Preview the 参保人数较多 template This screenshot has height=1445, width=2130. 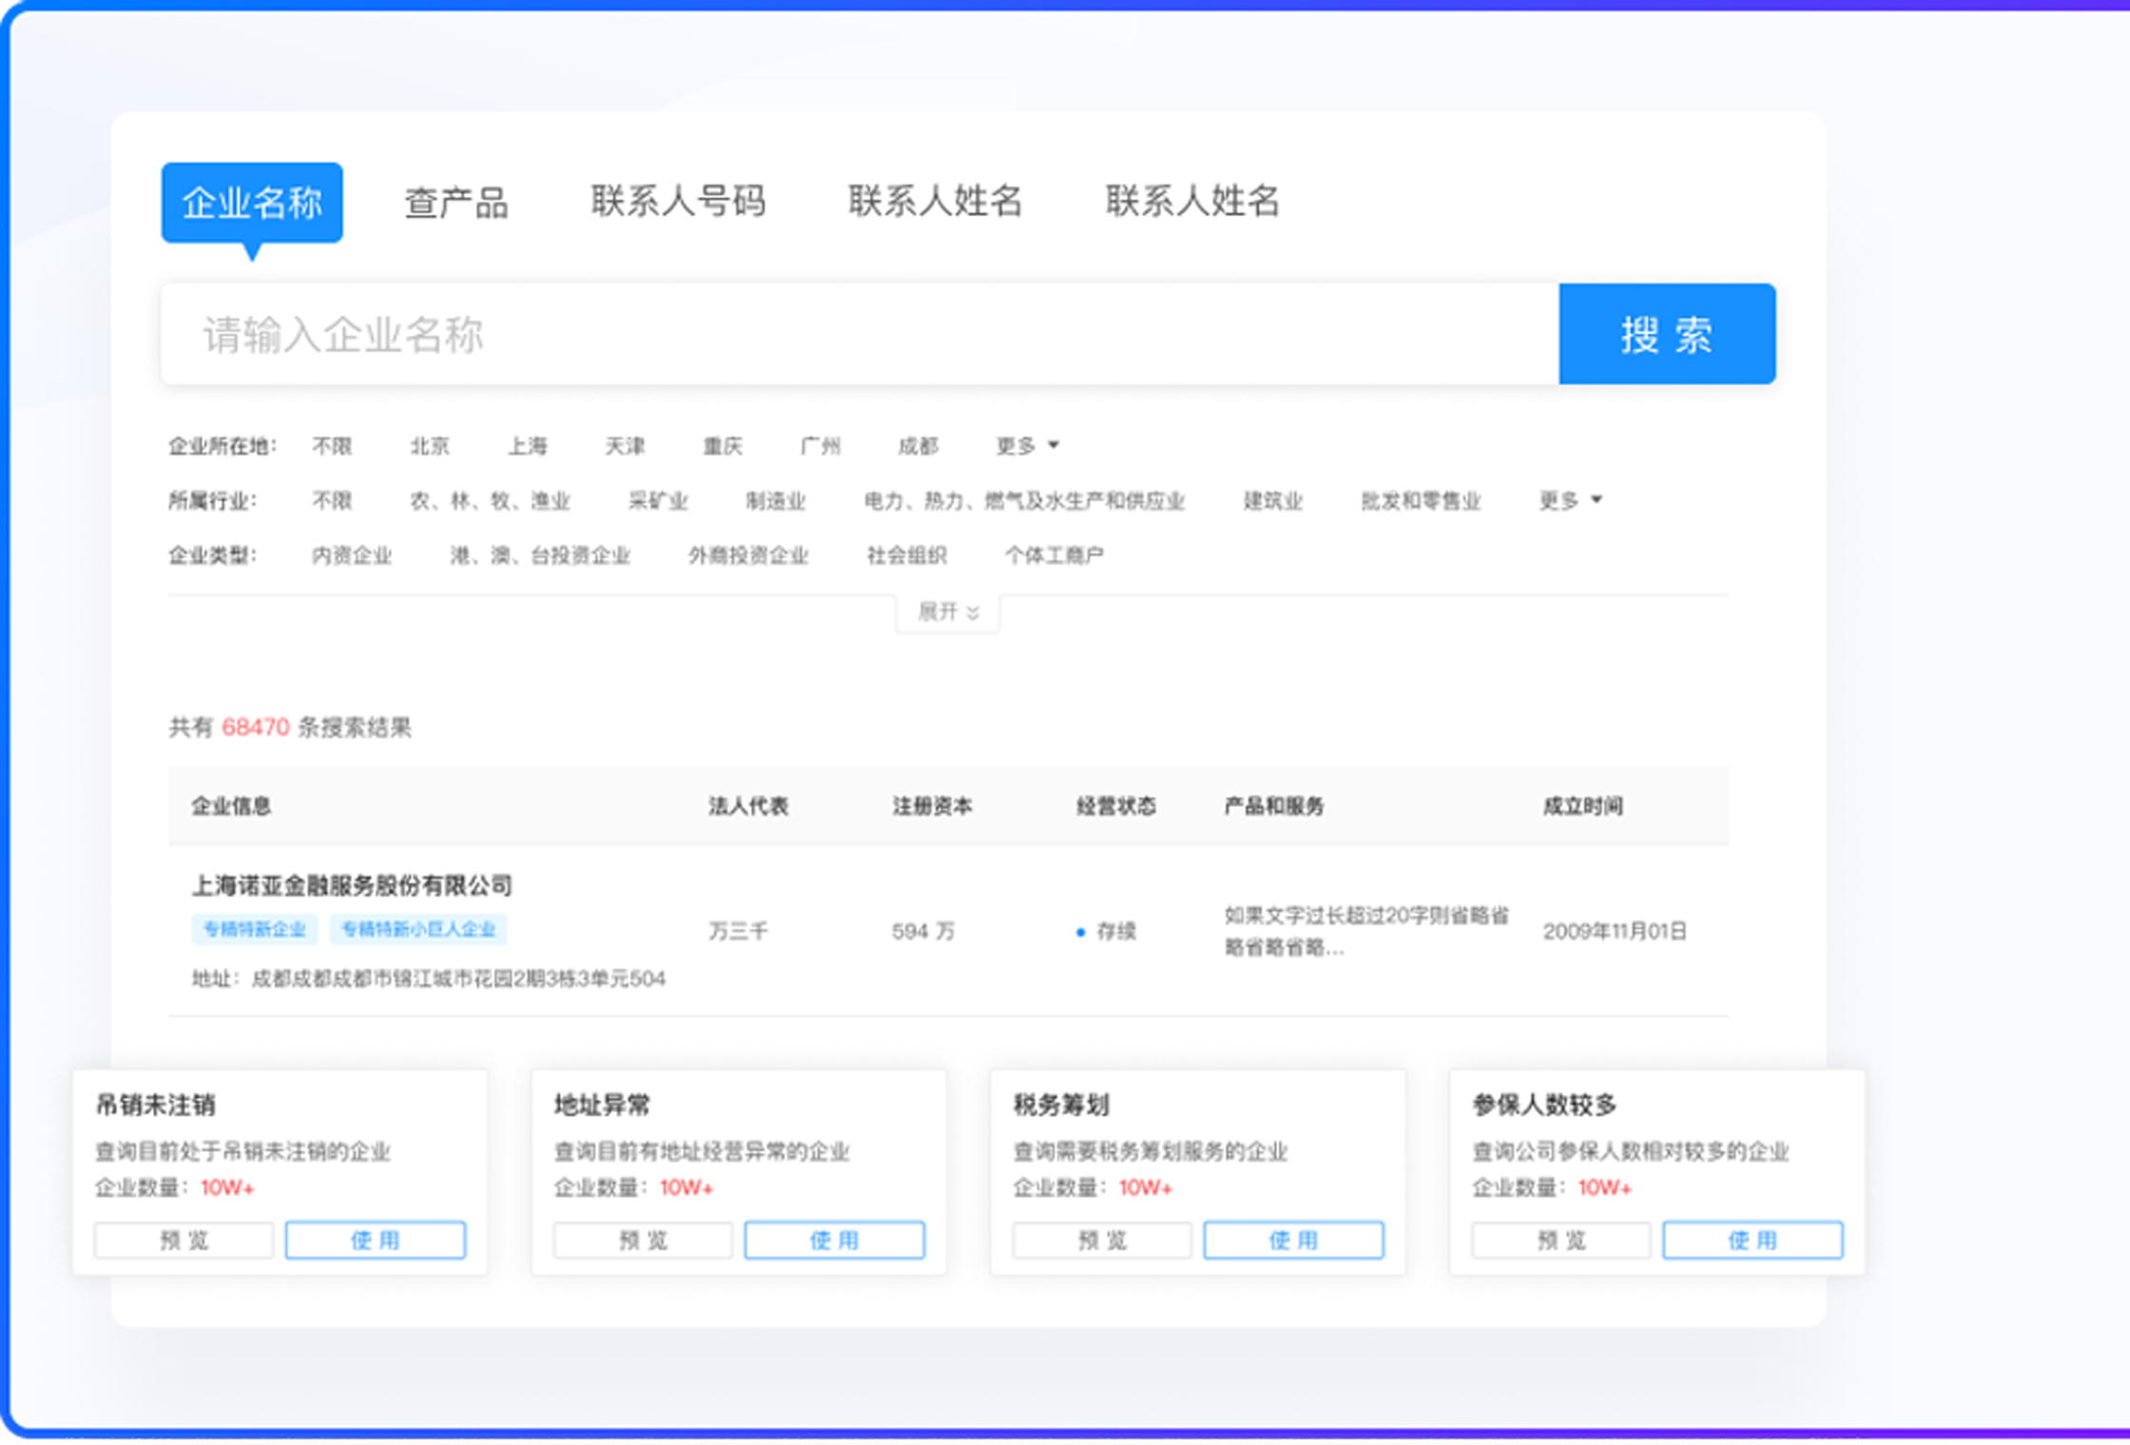1560,1241
